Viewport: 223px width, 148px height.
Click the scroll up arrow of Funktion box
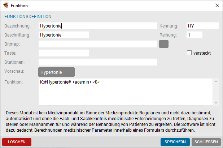[216, 81]
